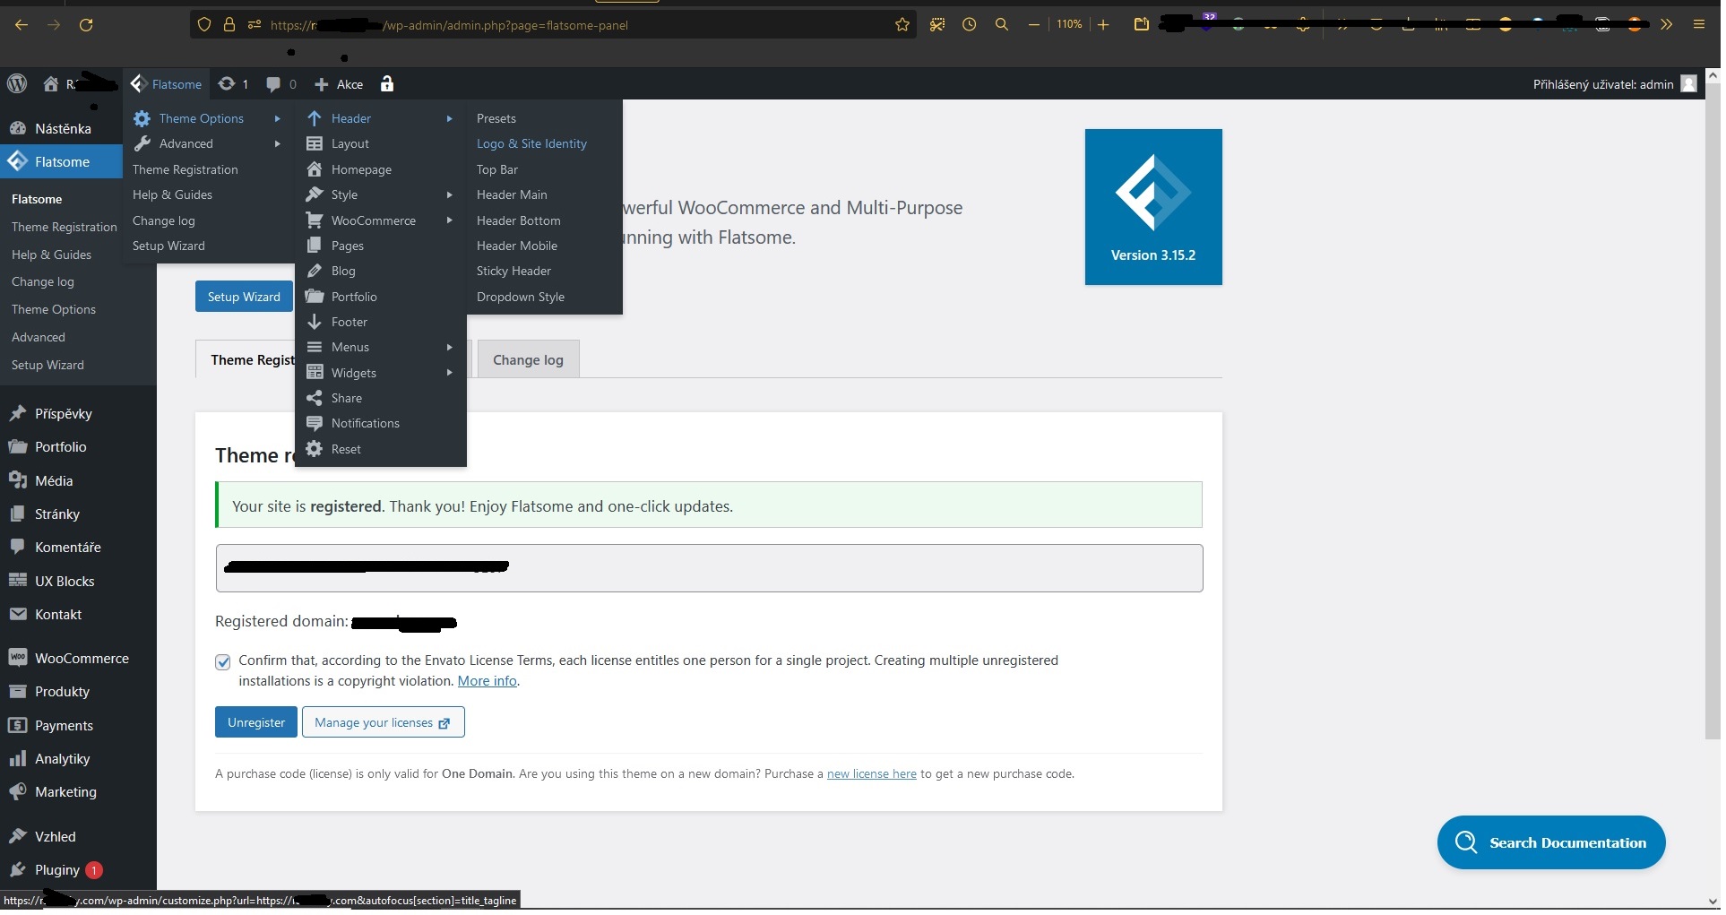
Task: Select Portfolio in theme options submenu
Action: pyautogui.click(x=380, y=297)
